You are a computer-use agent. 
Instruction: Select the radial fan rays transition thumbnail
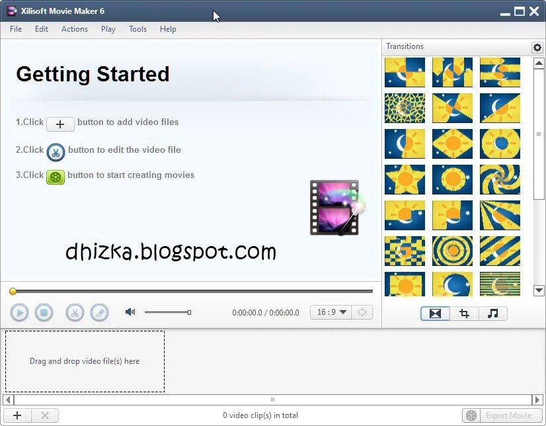500,215
